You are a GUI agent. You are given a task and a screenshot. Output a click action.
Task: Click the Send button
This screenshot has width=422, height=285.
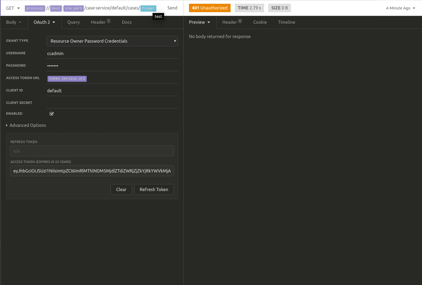(172, 8)
